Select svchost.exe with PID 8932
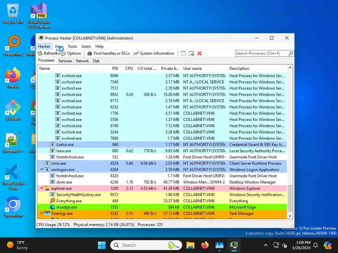The image size is (338, 253). click(162, 95)
